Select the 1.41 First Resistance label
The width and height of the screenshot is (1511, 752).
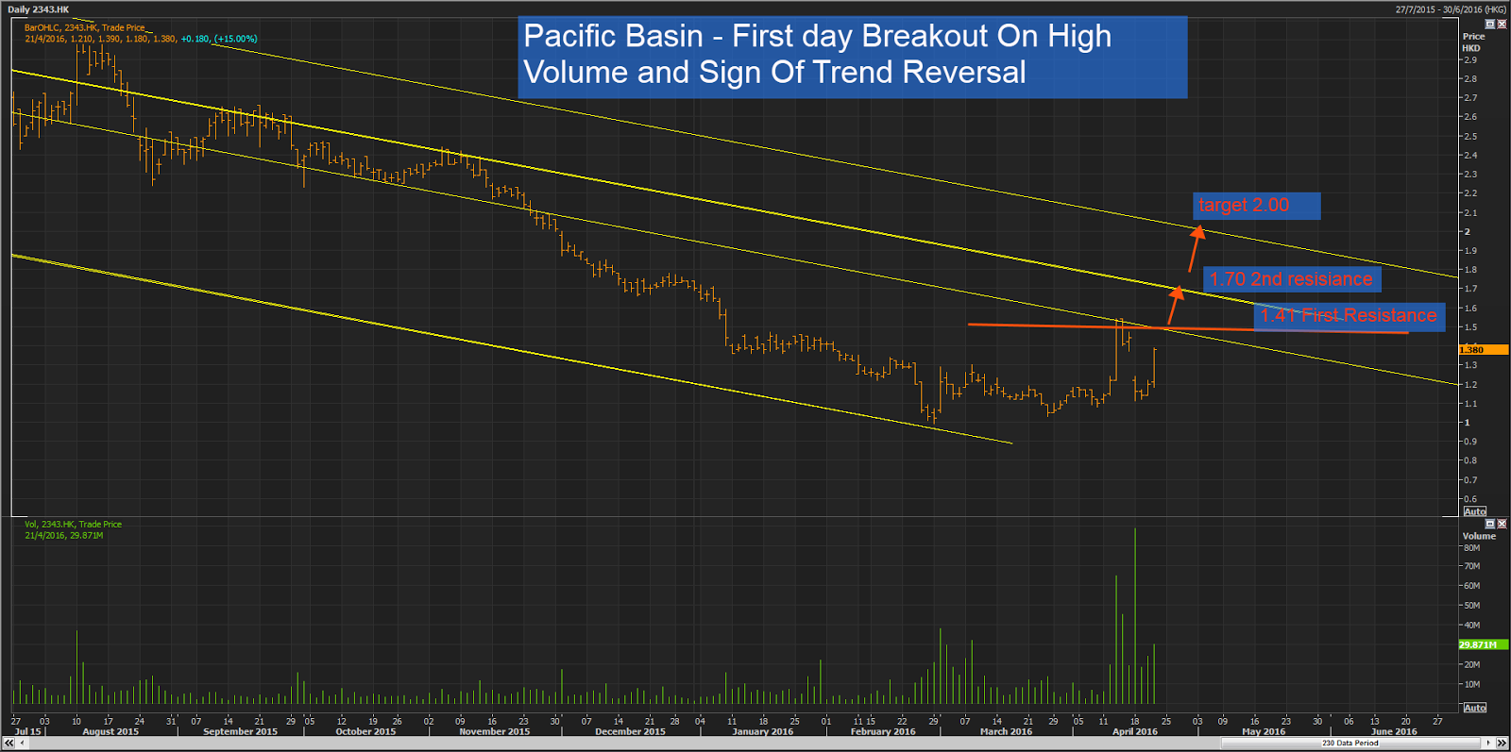click(1349, 315)
